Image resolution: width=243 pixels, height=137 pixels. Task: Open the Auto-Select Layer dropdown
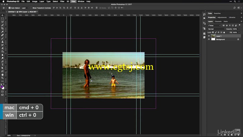pos(25,8)
